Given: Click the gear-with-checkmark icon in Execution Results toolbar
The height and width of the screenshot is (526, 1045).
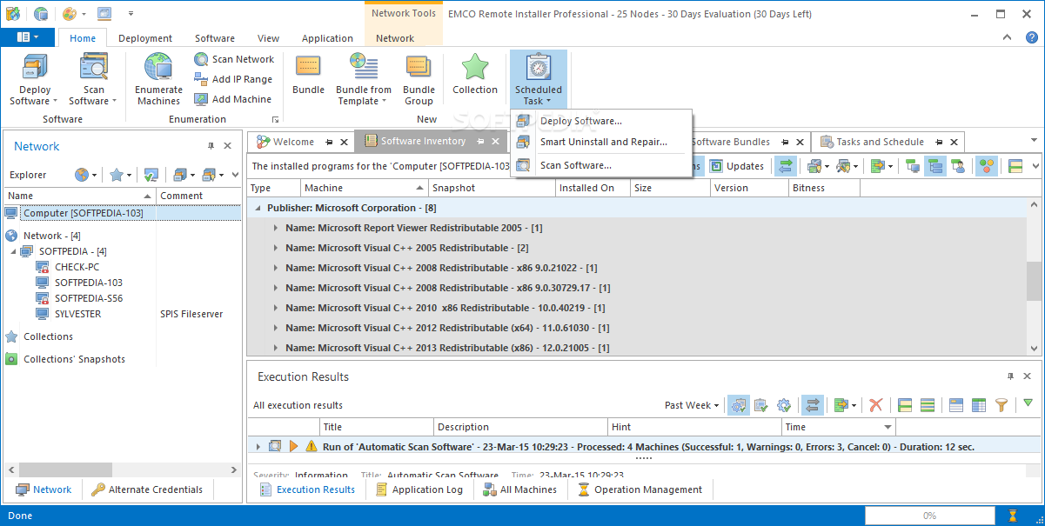Looking at the screenshot, I should pyautogui.click(x=784, y=405).
